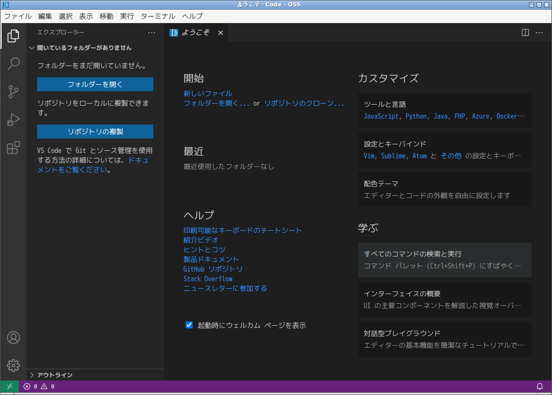Close the ようこそ tab
Viewport: 552px width, 395px height.
[221, 33]
